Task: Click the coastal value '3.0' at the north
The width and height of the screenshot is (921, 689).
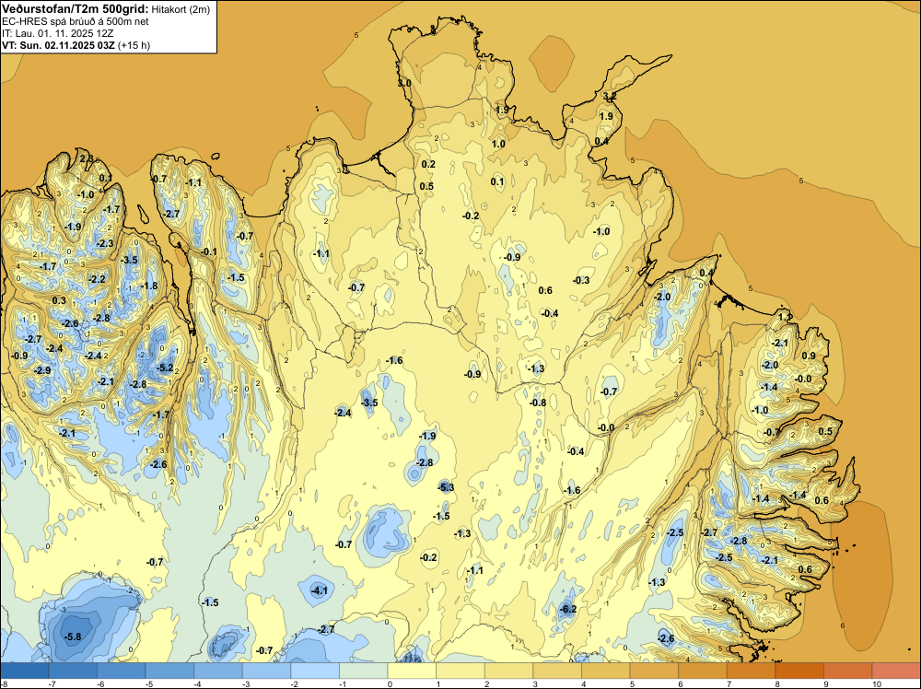Action: click(404, 84)
